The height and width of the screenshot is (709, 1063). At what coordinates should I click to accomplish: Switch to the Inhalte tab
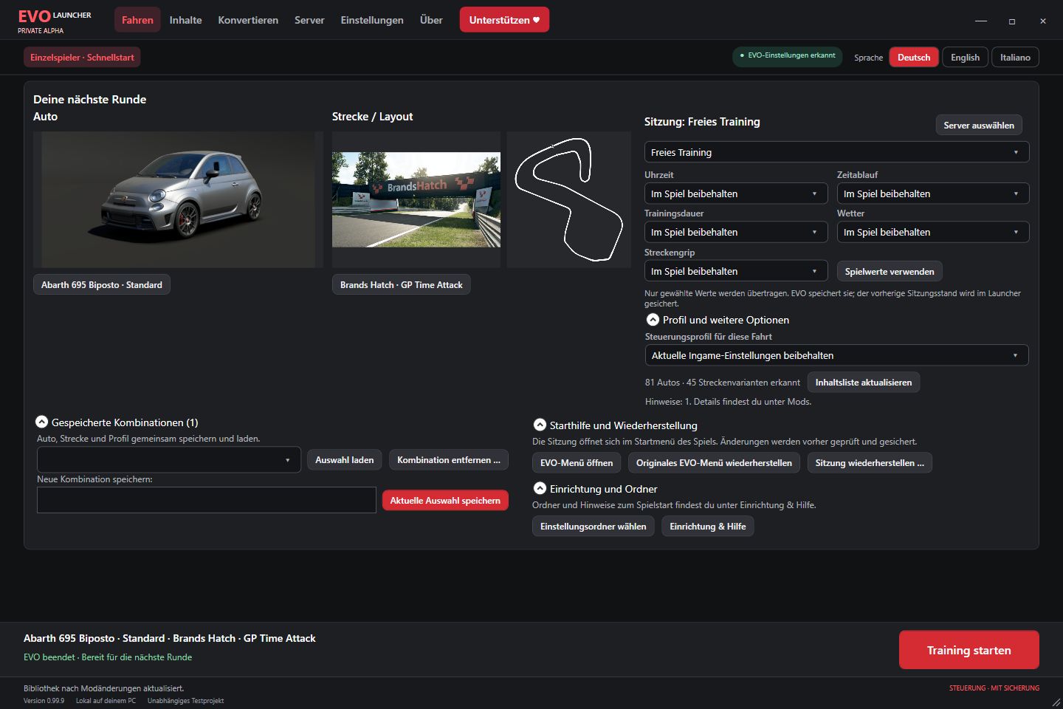click(x=185, y=20)
